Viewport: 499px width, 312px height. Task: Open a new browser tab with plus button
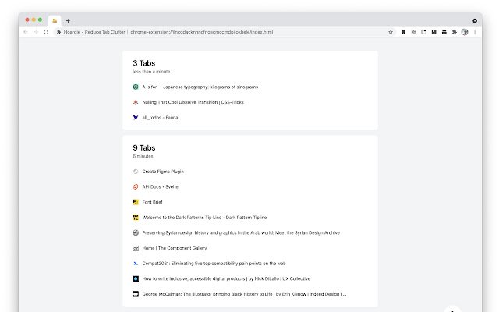point(68,21)
